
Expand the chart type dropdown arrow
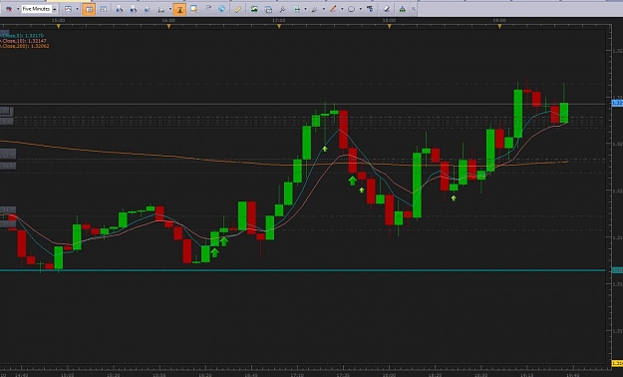point(77,9)
